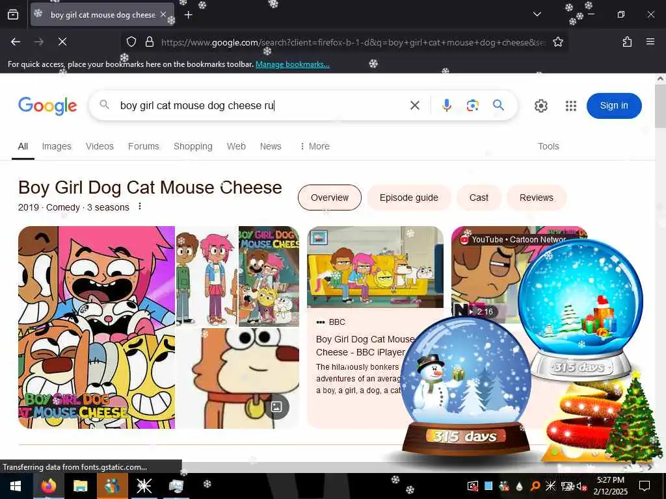Click the muted speaker volume tray icon
Viewport: 666px width, 499px height.
580,486
